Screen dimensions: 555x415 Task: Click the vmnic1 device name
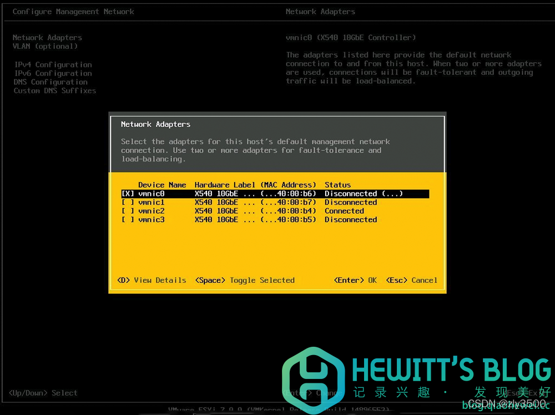152,203
